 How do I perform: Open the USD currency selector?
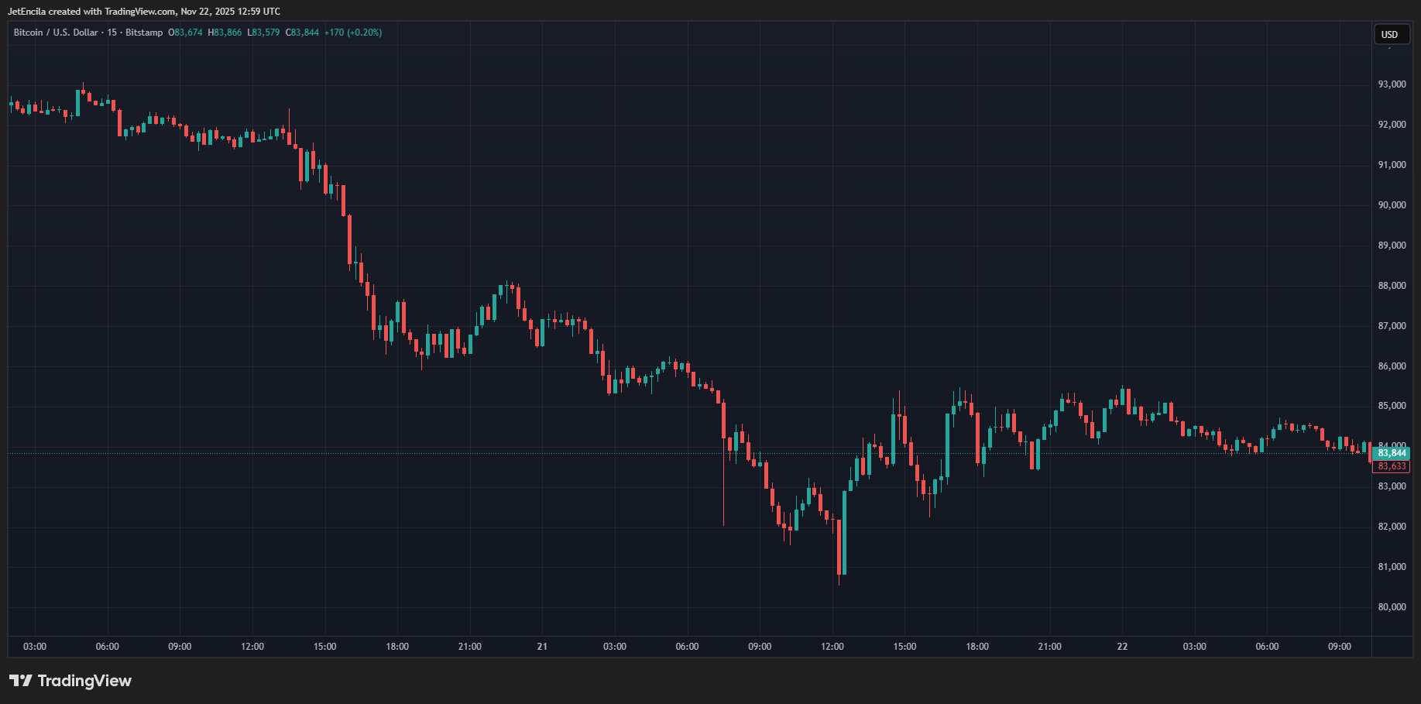pos(1390,34)
